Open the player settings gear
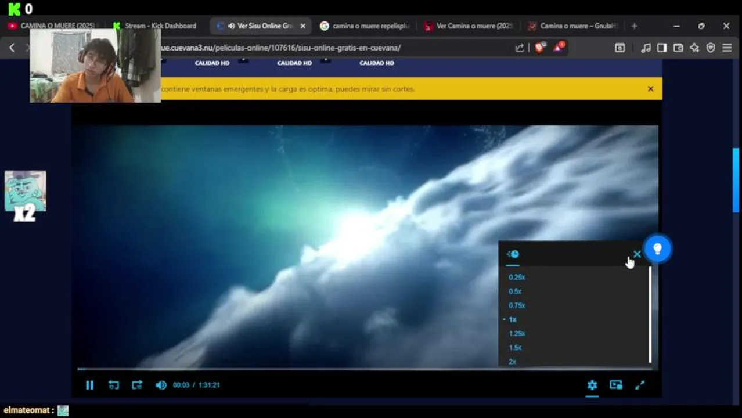 point(592,385)
